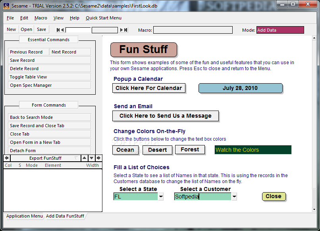Open Export FunStuff dropdown triangle

[x=76, y=158]
